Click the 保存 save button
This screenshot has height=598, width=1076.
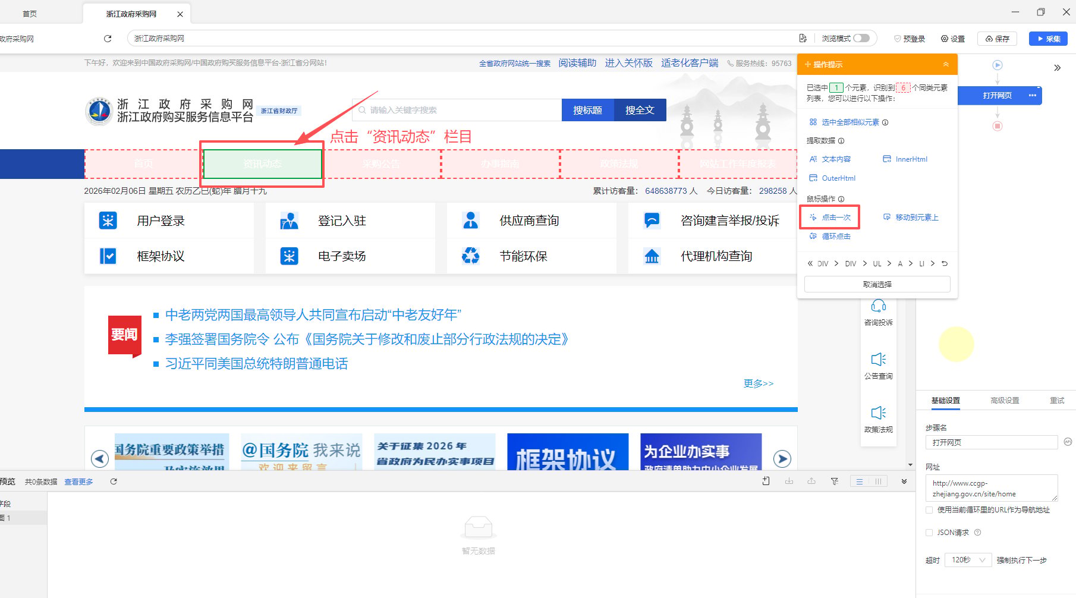coord(998,39)
